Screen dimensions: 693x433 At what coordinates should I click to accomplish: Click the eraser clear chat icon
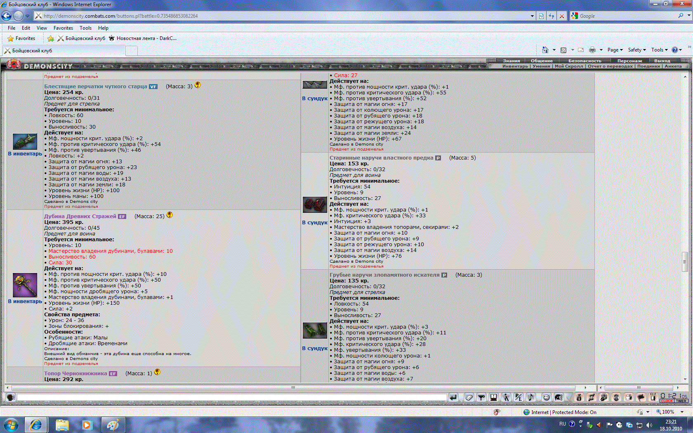469,397
